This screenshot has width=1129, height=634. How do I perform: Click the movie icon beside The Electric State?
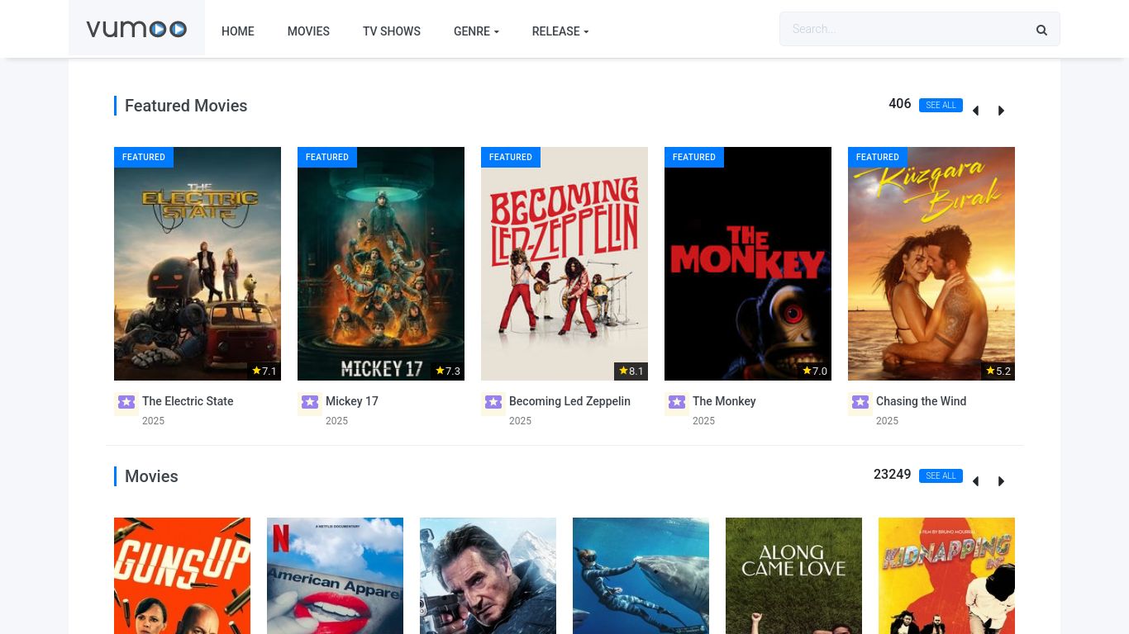pos(126,402)
